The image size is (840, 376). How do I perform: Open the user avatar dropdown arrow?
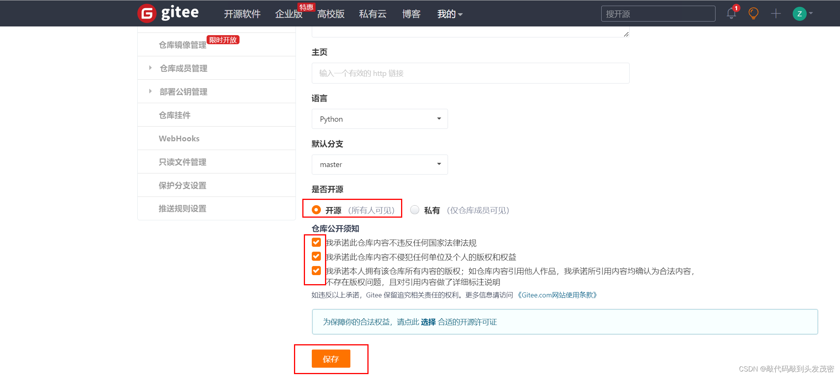(810, 13)
